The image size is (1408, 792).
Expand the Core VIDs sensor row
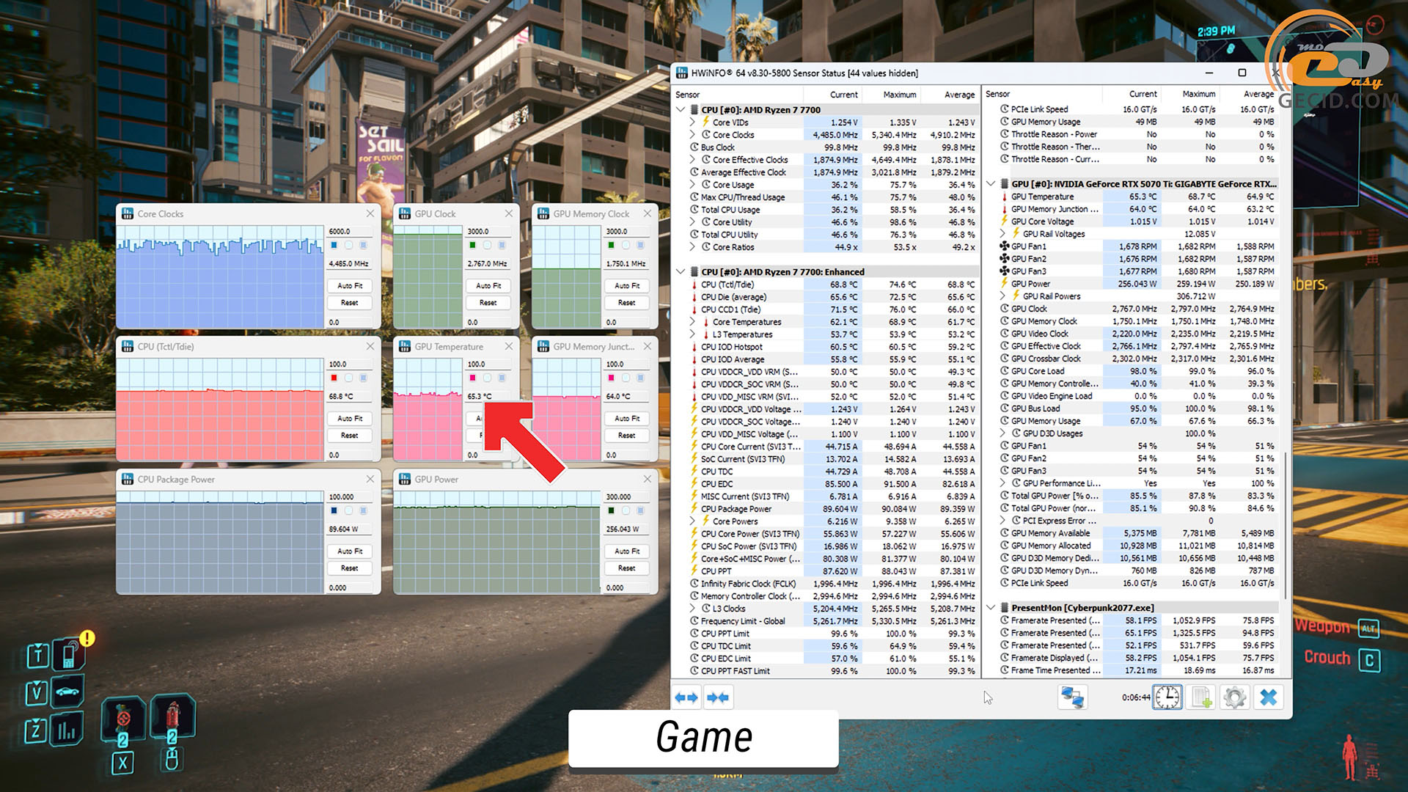(x=692, y=122)
